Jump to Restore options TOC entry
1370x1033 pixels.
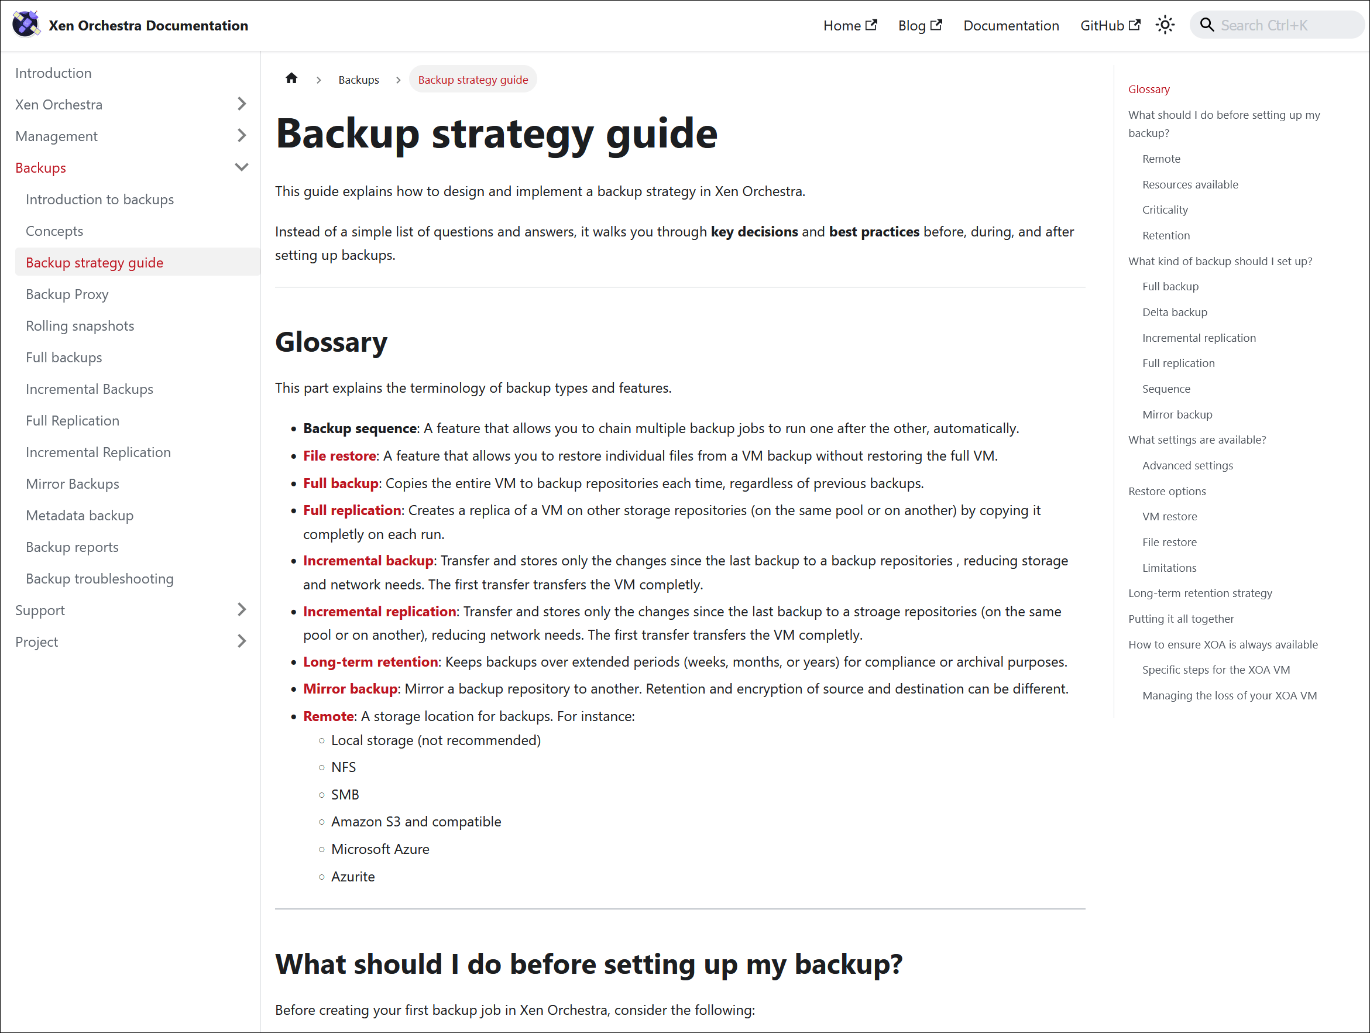coord(1167,491)
